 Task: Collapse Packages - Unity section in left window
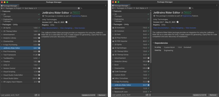click(x=1, y=25)
